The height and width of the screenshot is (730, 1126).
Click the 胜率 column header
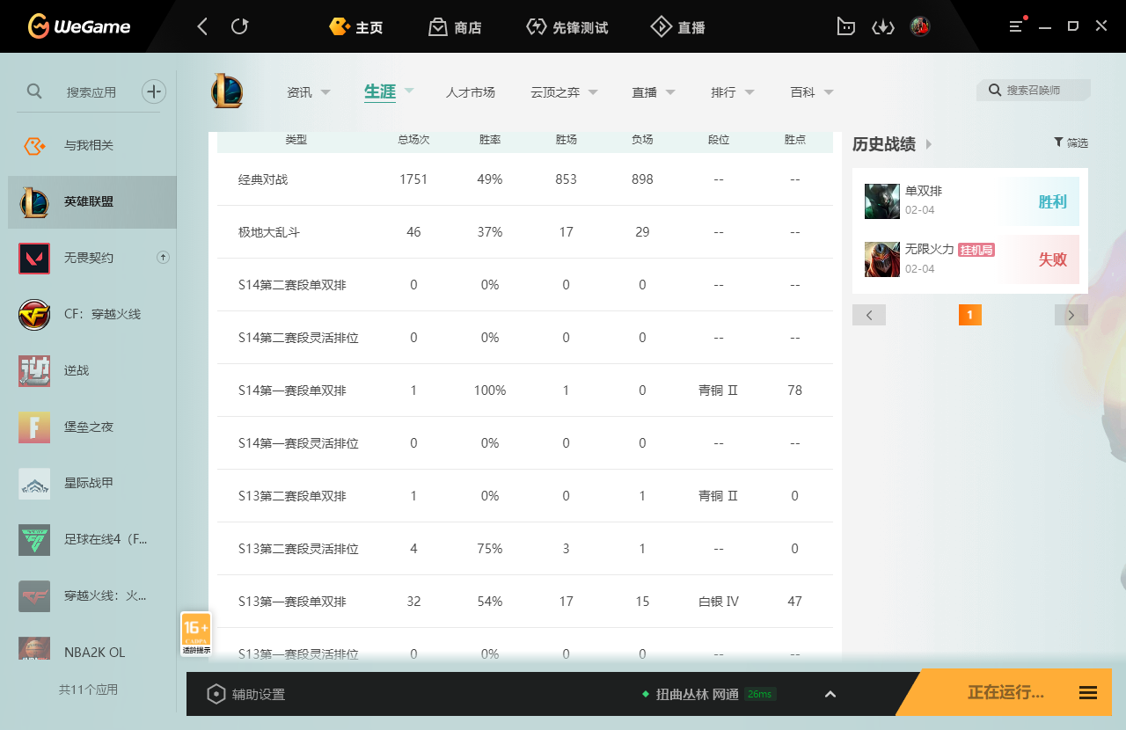(490, 140)
